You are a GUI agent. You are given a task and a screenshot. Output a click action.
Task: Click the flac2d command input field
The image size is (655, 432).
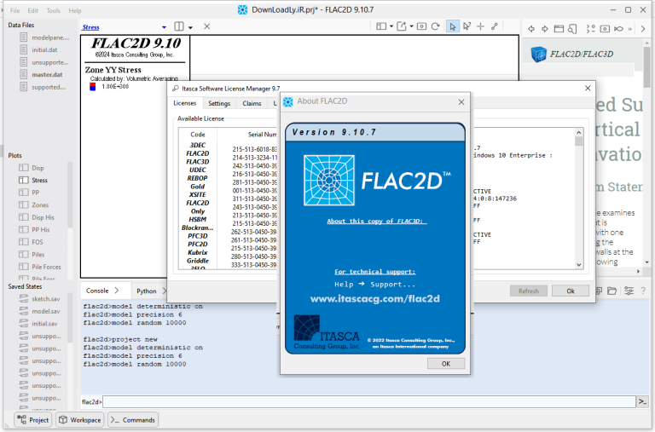368,401
